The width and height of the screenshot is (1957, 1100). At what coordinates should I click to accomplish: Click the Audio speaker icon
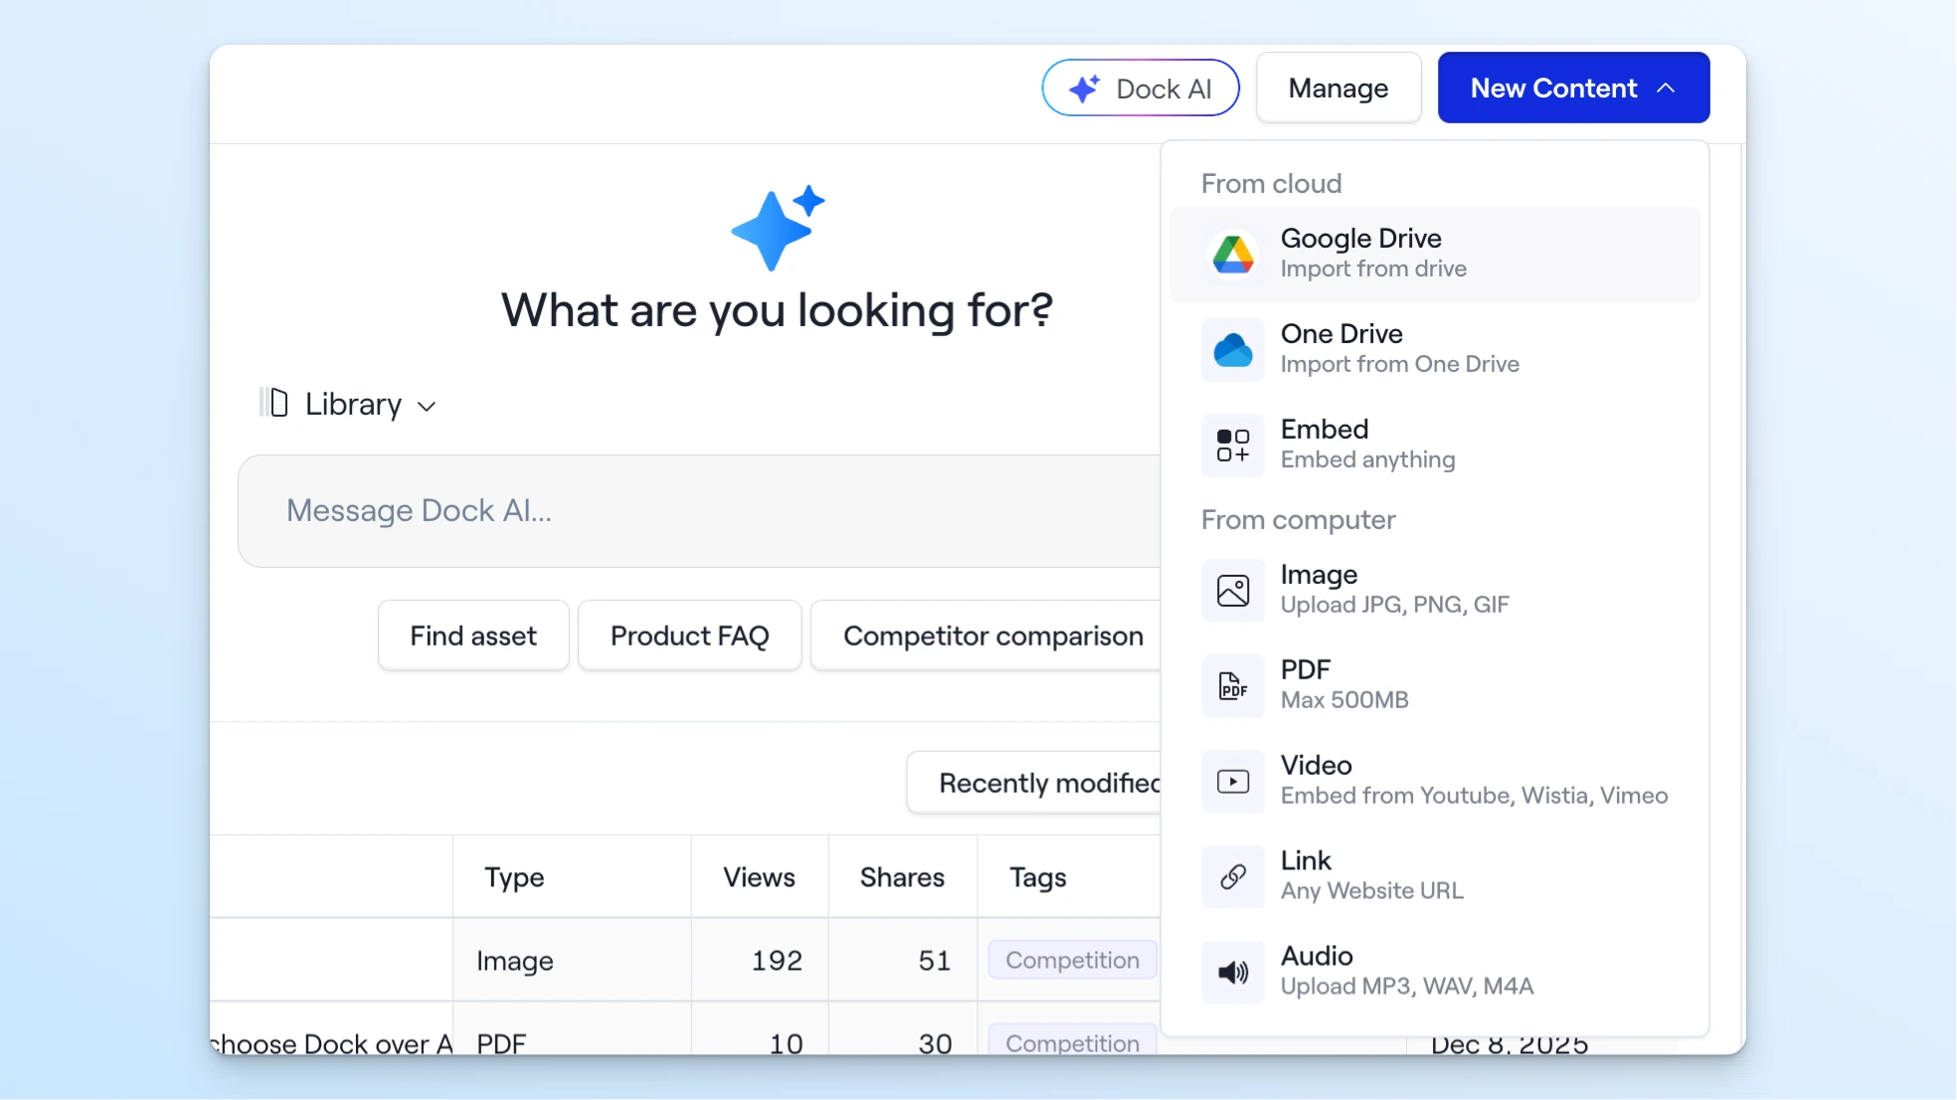click(x=1233, y=972)
